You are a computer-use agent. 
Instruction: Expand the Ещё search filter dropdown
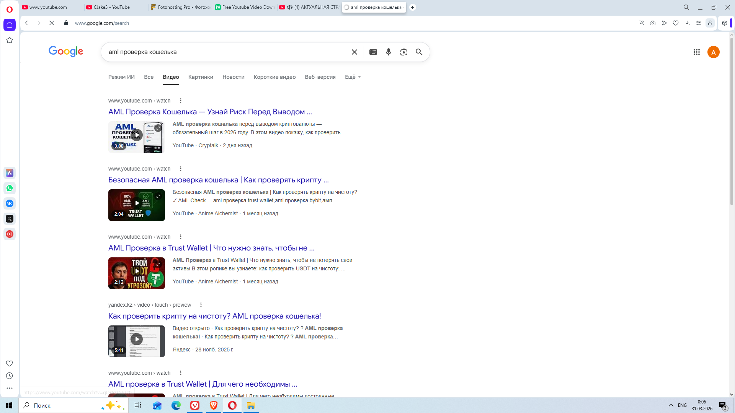(353, 77)
